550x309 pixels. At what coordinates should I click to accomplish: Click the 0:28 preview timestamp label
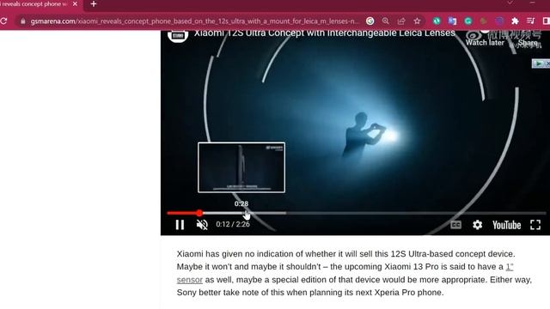[241, 203]
